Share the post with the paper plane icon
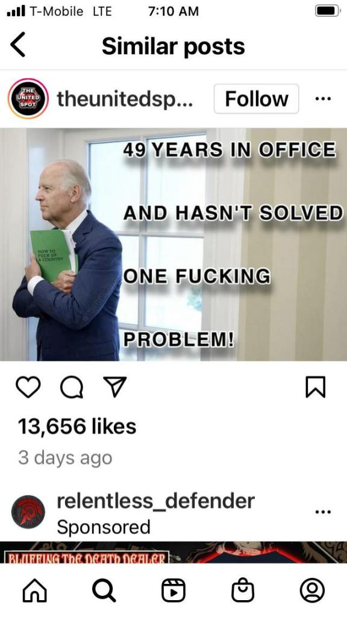347x617 pixels. [115, 386]
